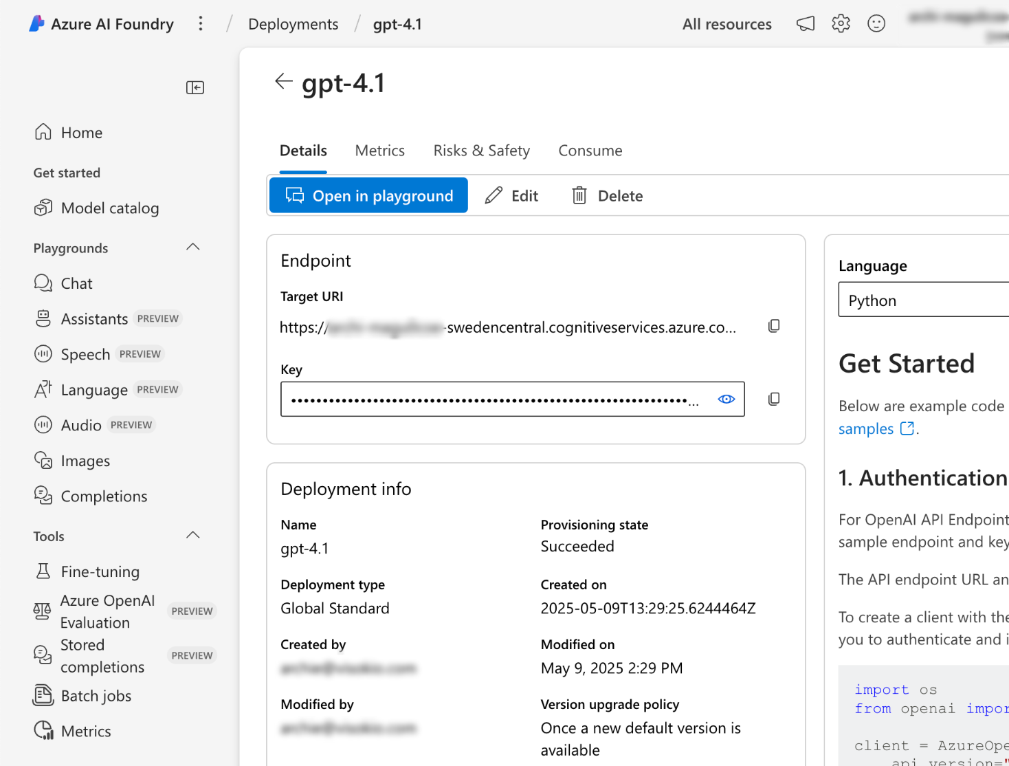
Task: Open Assistants playground
Action: point(107,319)
